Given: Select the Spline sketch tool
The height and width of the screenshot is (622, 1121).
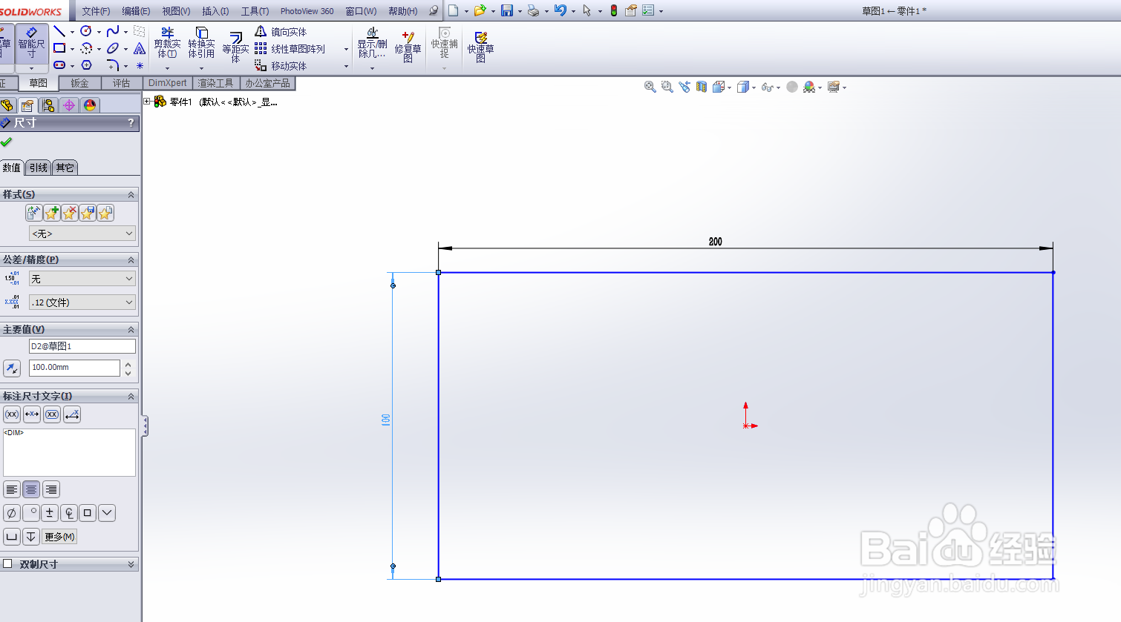Looking at the screenshot, I should (113, 31).
